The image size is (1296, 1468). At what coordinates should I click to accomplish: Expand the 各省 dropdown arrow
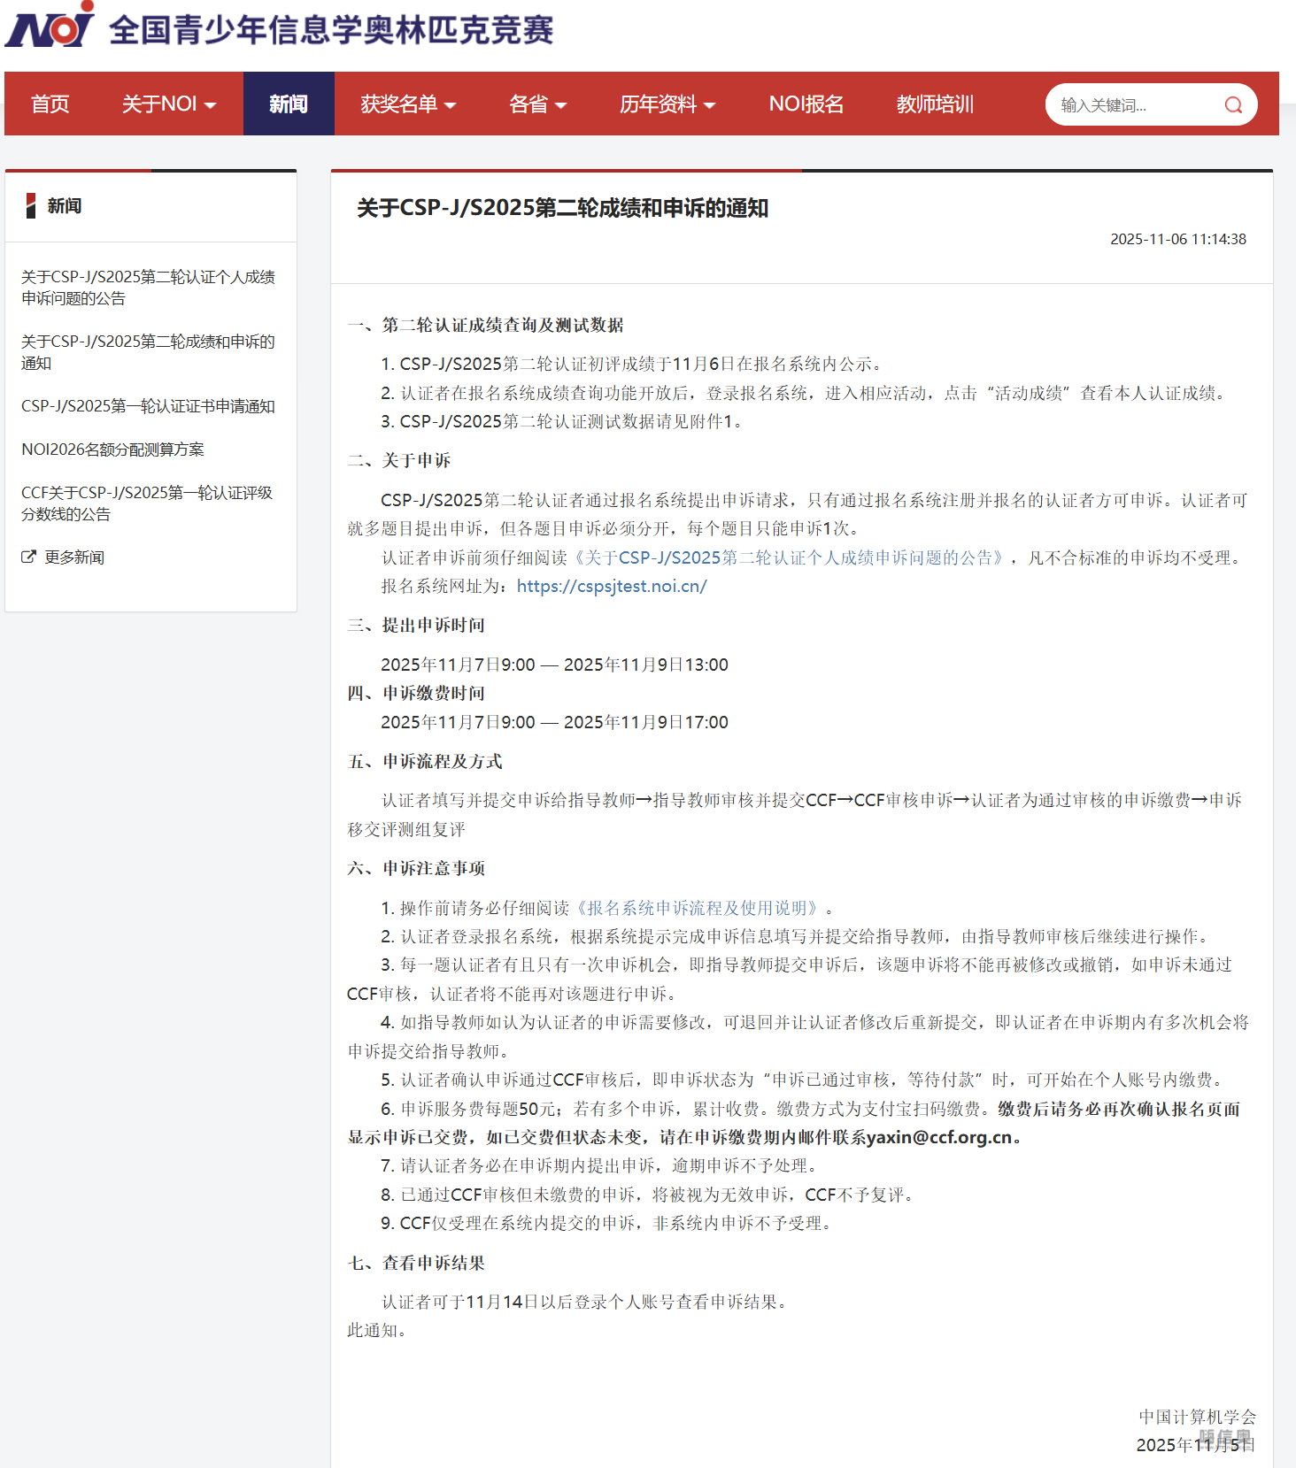(560, 105)
